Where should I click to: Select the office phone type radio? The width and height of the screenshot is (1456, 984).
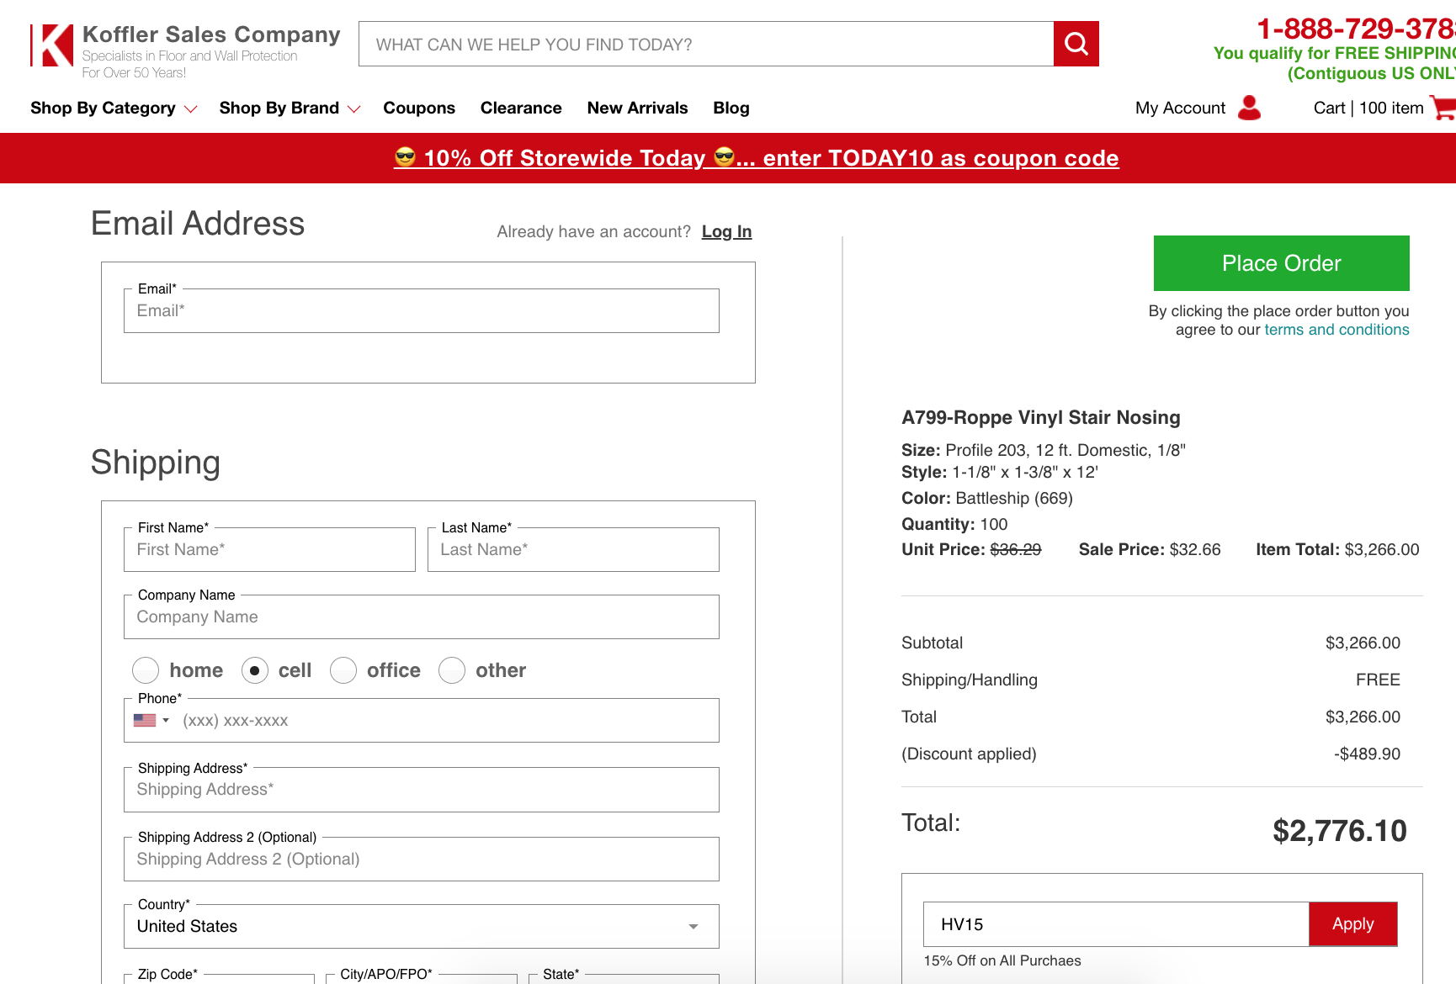pos(343,670)
